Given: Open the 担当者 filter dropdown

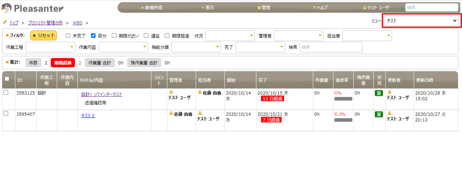Looking at the screenshot, I should point(367,36).
